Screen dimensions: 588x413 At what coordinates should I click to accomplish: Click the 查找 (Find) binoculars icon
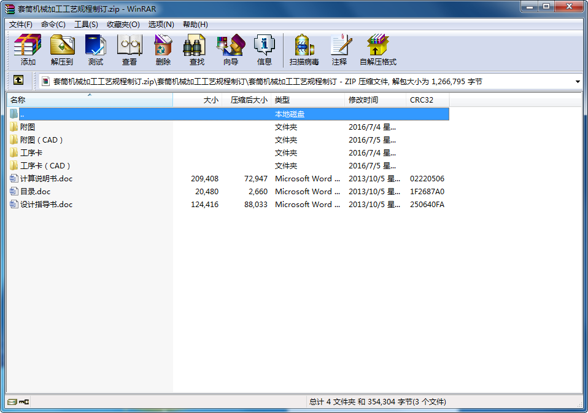click(197, 50)
